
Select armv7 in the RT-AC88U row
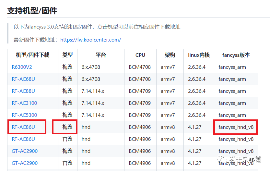168,91
